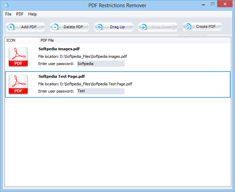Select the Softpedia images.pdf file name
The width and height of the screenshot is (235, 192).
(x=59, y=49)
